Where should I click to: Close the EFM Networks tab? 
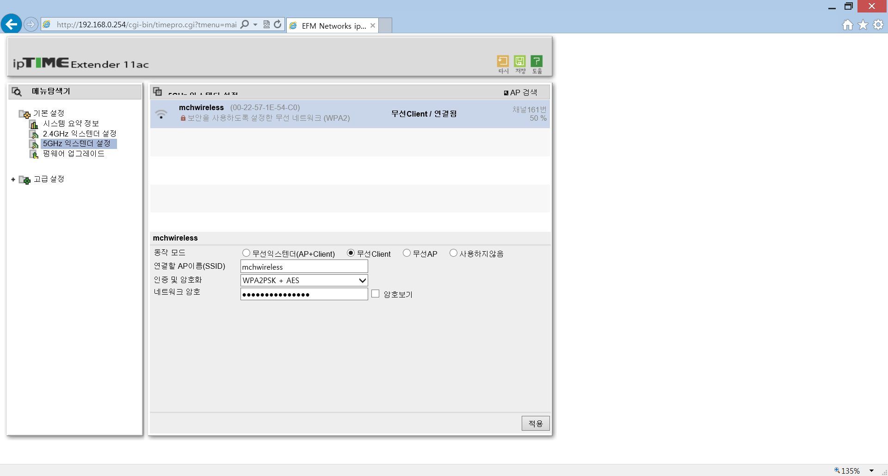click(x=373, y=25)
